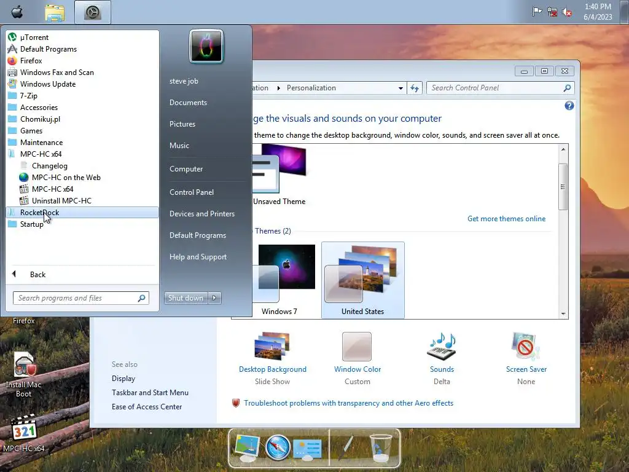The width and height of the screenshot is (629, 472).
Task: Open MPC-HC on the Web shortcut
Action: [82, 178]
